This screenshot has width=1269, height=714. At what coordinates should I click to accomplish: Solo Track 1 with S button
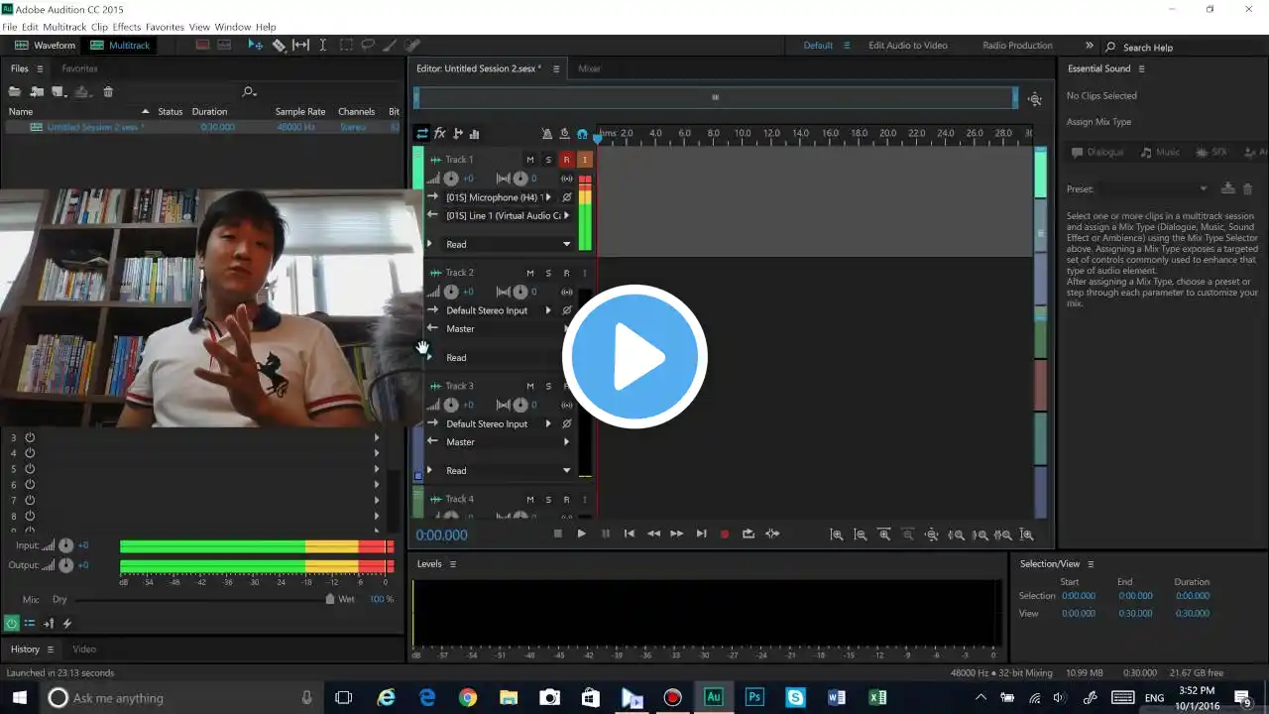(548, 160)
